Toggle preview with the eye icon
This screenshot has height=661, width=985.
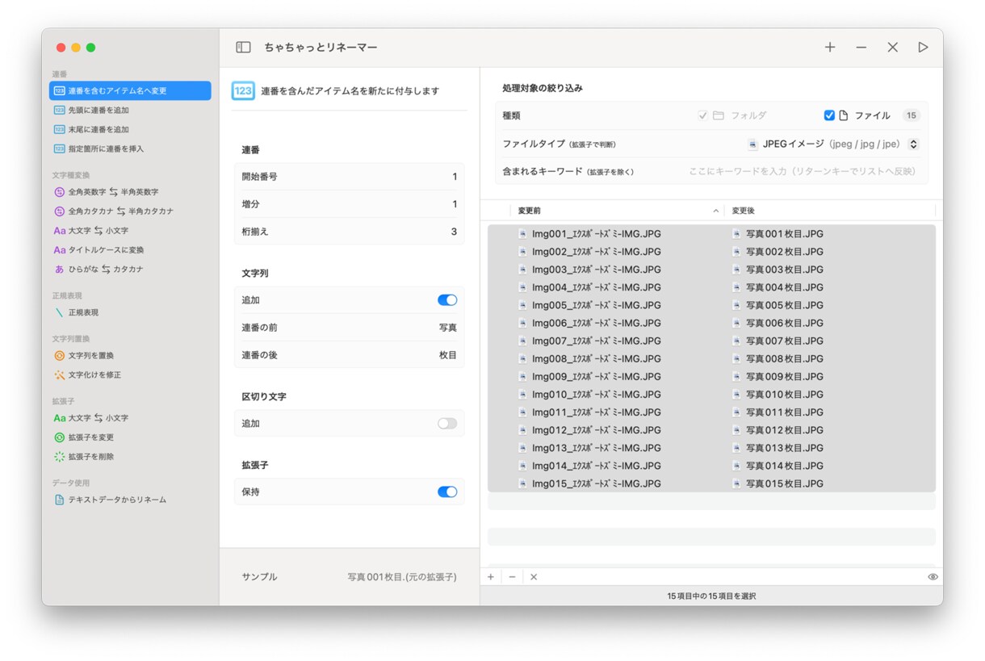tap(933, 577)
